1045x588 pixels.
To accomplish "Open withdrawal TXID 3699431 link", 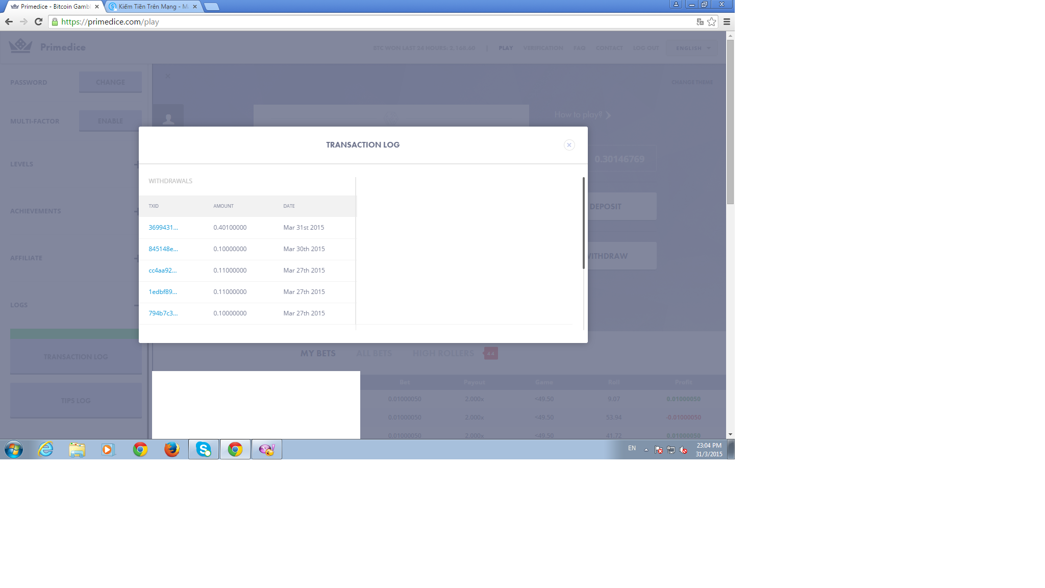I will click(x=163, y=228).
